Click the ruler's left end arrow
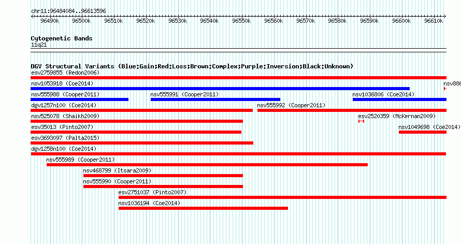 point(32,17)
